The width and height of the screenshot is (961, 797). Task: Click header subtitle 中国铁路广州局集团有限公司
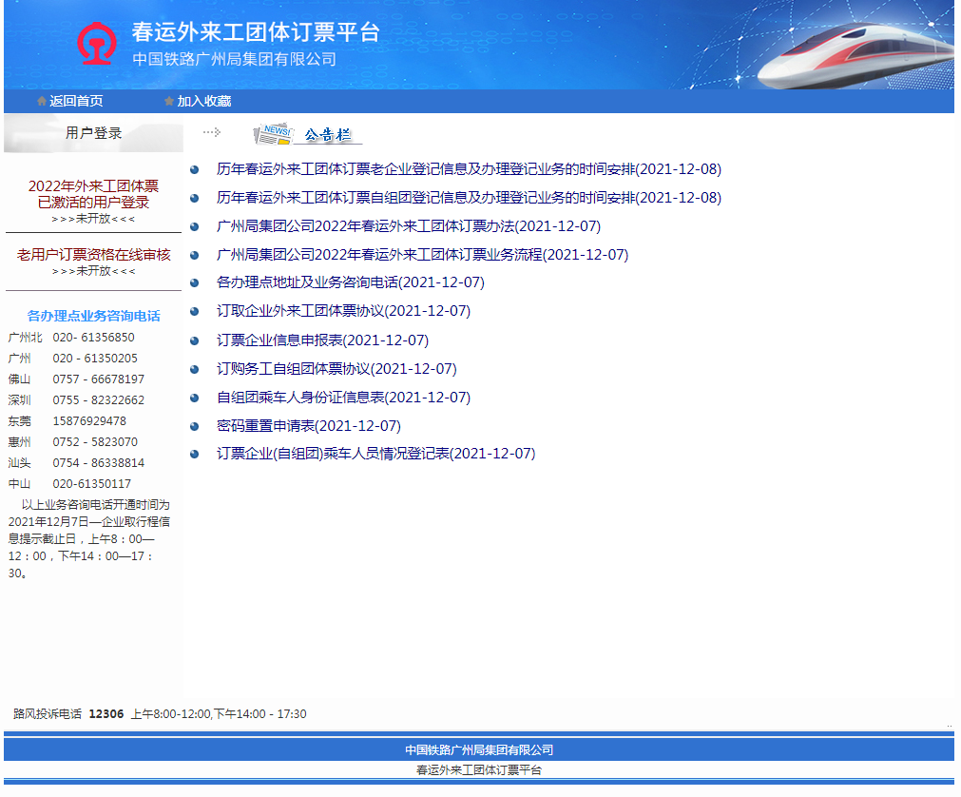tap(235, 59)
